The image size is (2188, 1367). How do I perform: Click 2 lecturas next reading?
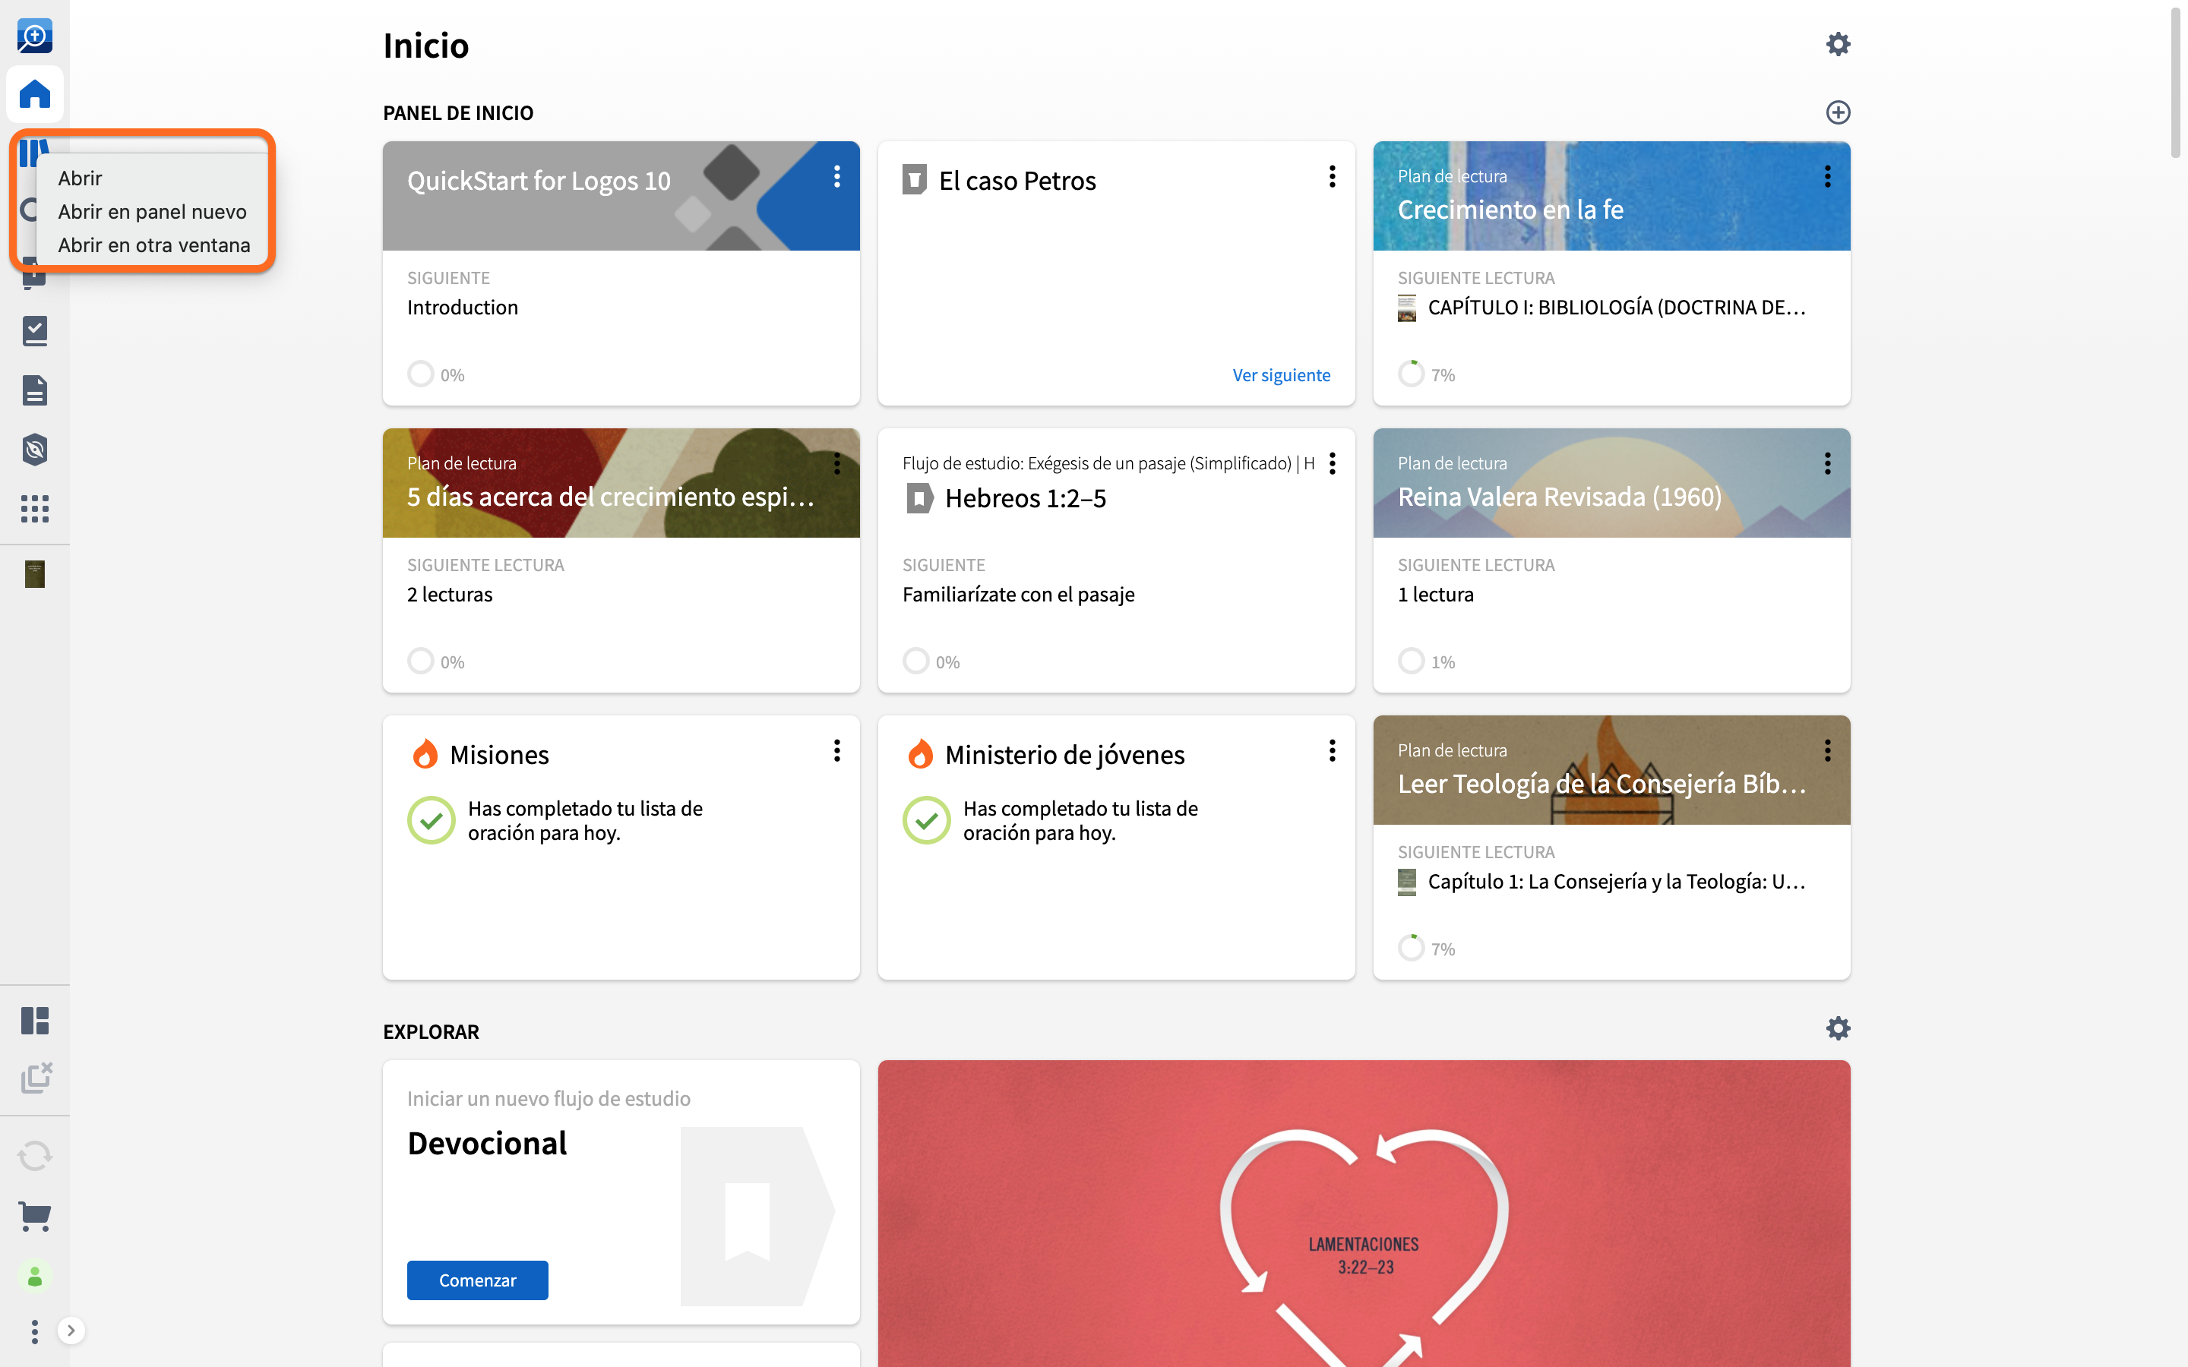pyautogui.click(x=449, y=594)
